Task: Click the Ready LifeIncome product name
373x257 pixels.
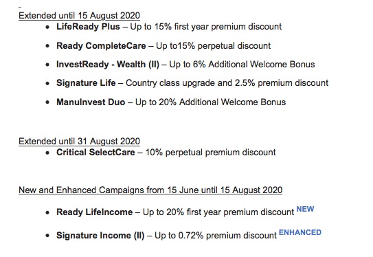Action: coord(94,212)
